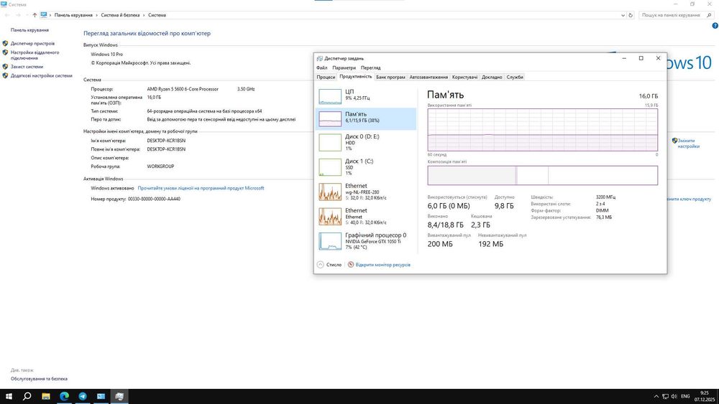Click Resource Monitor icon

[x=351, y=265]
